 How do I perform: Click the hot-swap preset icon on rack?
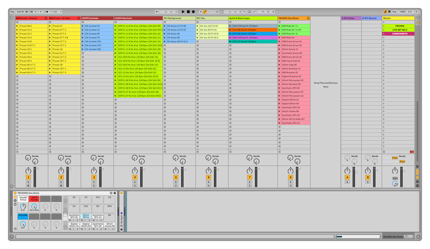click(111, 193)
